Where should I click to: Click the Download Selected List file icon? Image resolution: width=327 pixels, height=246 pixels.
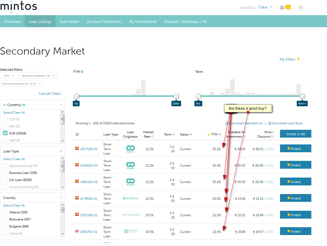pyautogui.click(x=227, y=123)
